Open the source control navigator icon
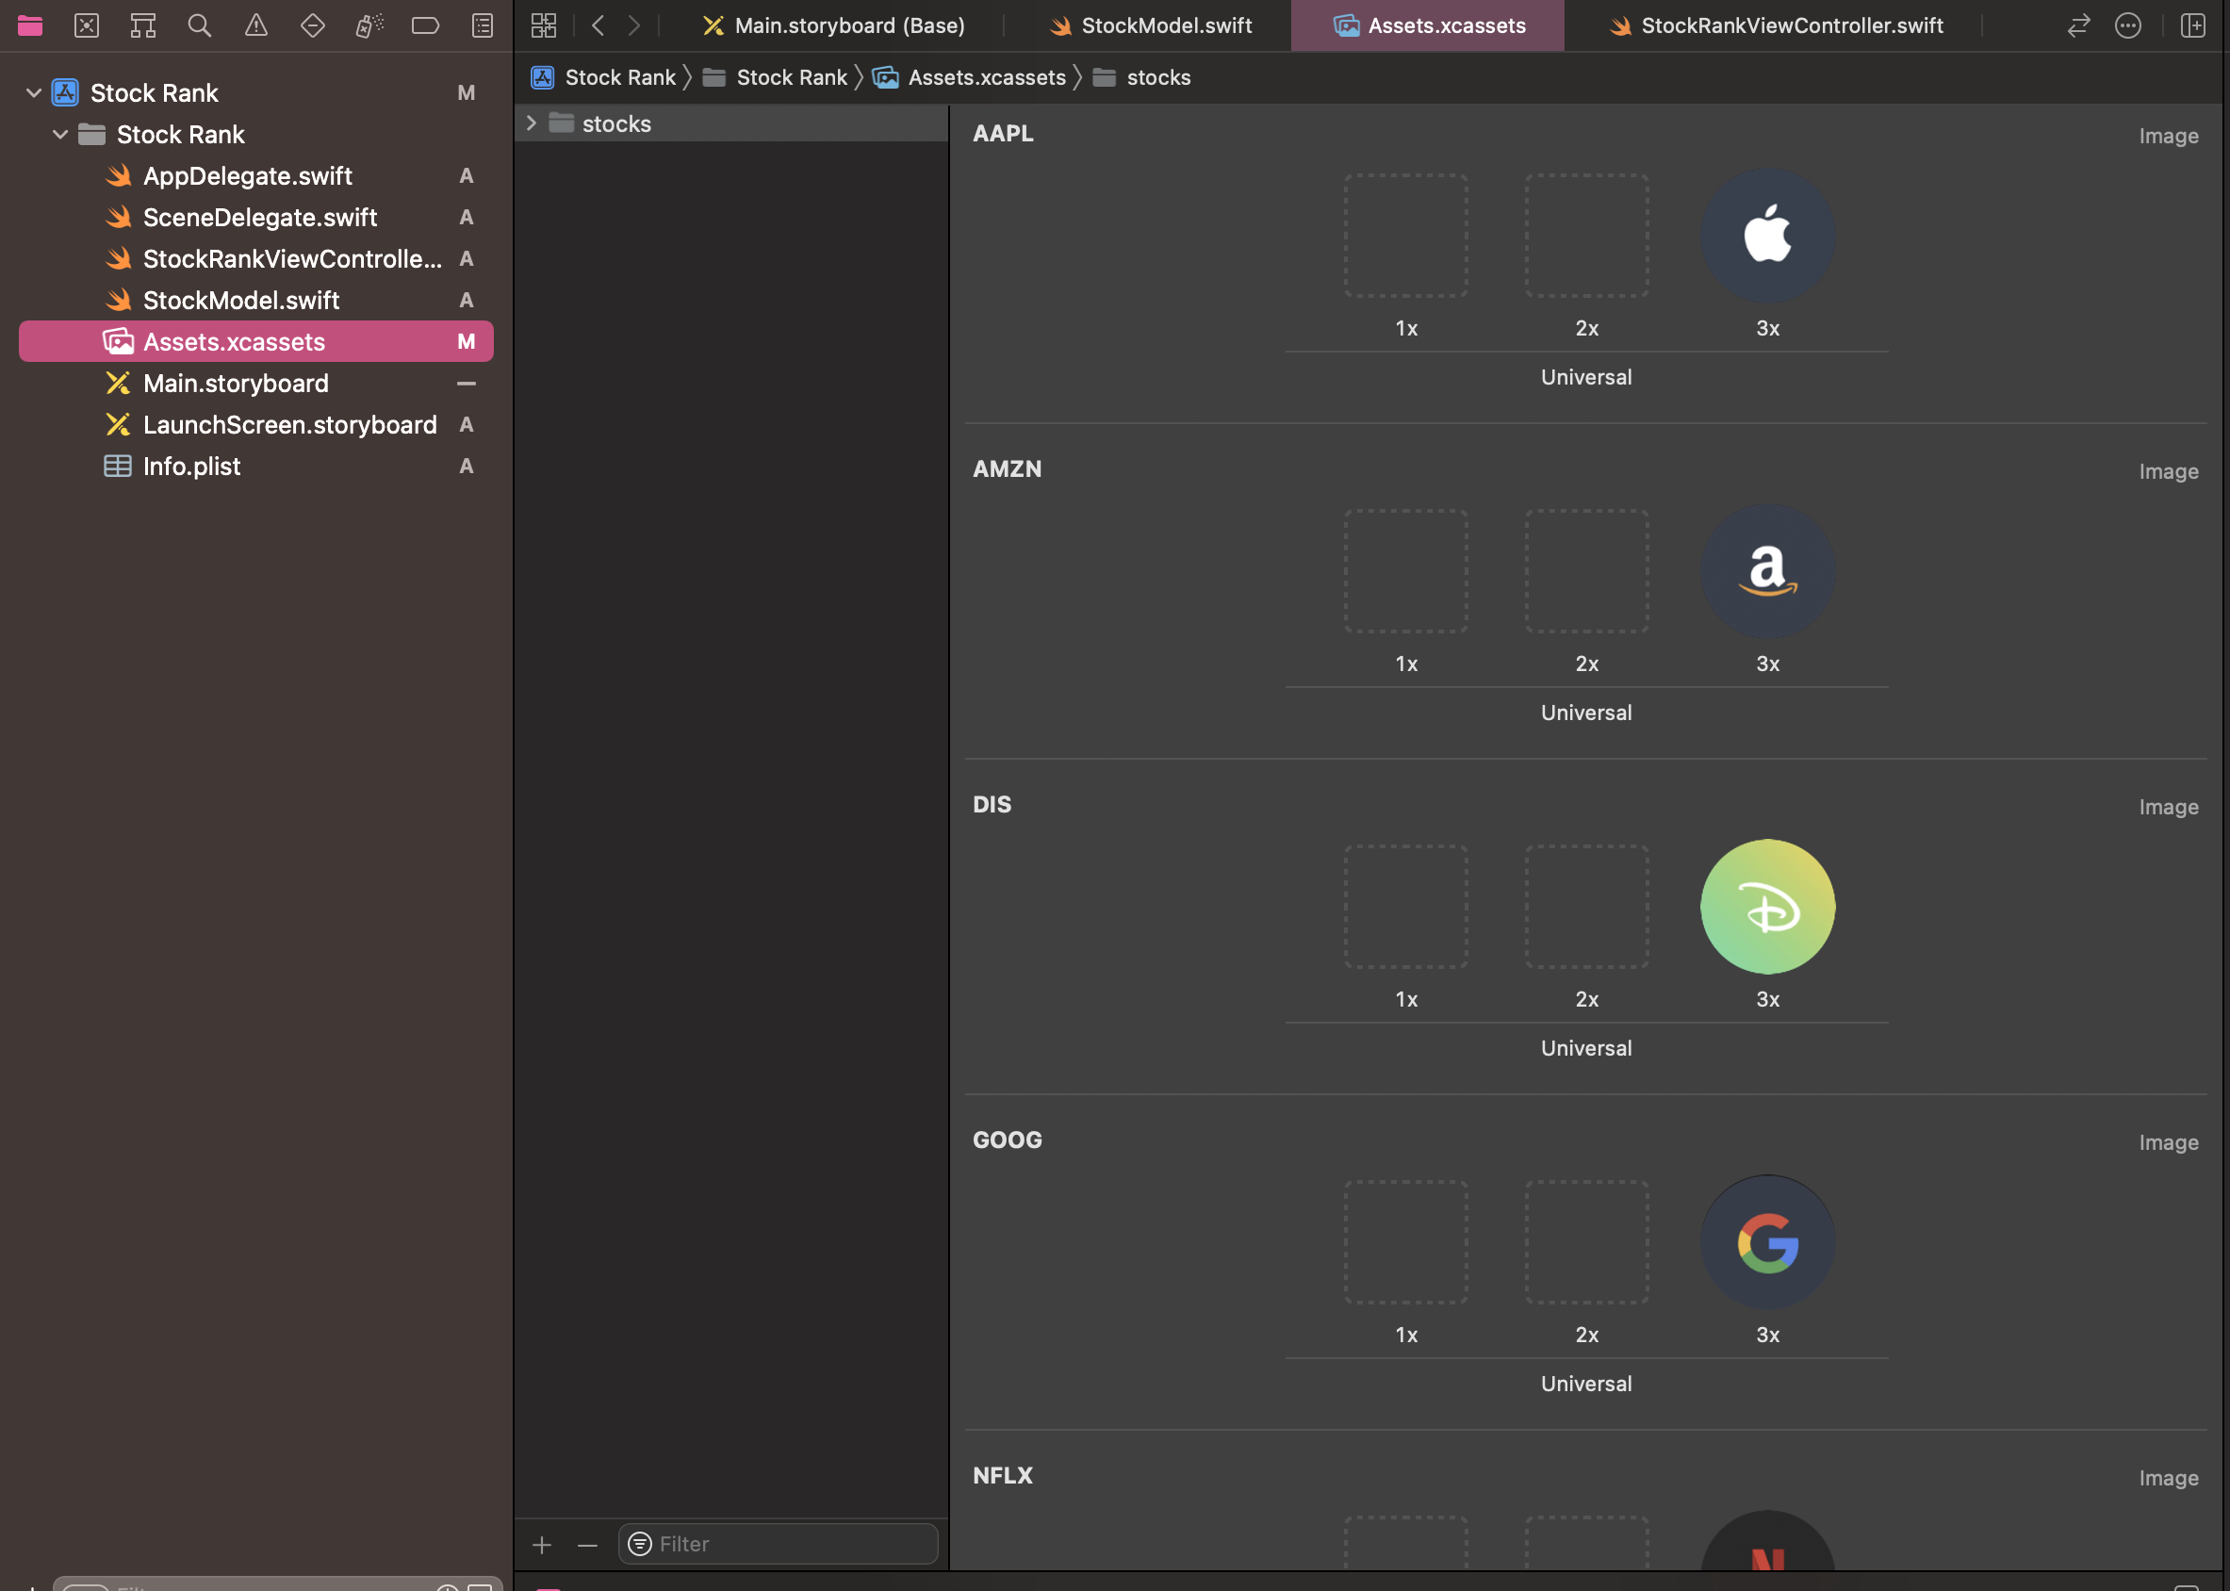Image resolution: width=2230 pixels, height=1591 pixels. (86, 25)
